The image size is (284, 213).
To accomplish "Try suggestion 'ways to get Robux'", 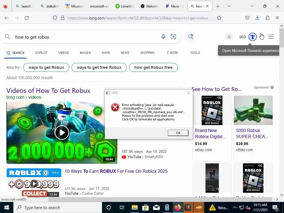I will 46,67.
